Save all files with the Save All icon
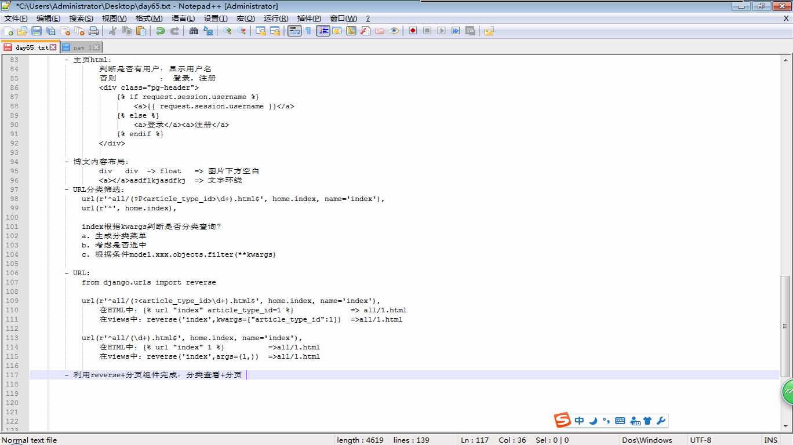Screen dimensions: 793x445 pyautogui.click(x=51, y=31)
